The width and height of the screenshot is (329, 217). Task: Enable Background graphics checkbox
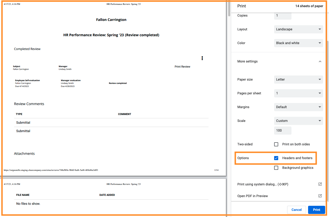(276, 168)
